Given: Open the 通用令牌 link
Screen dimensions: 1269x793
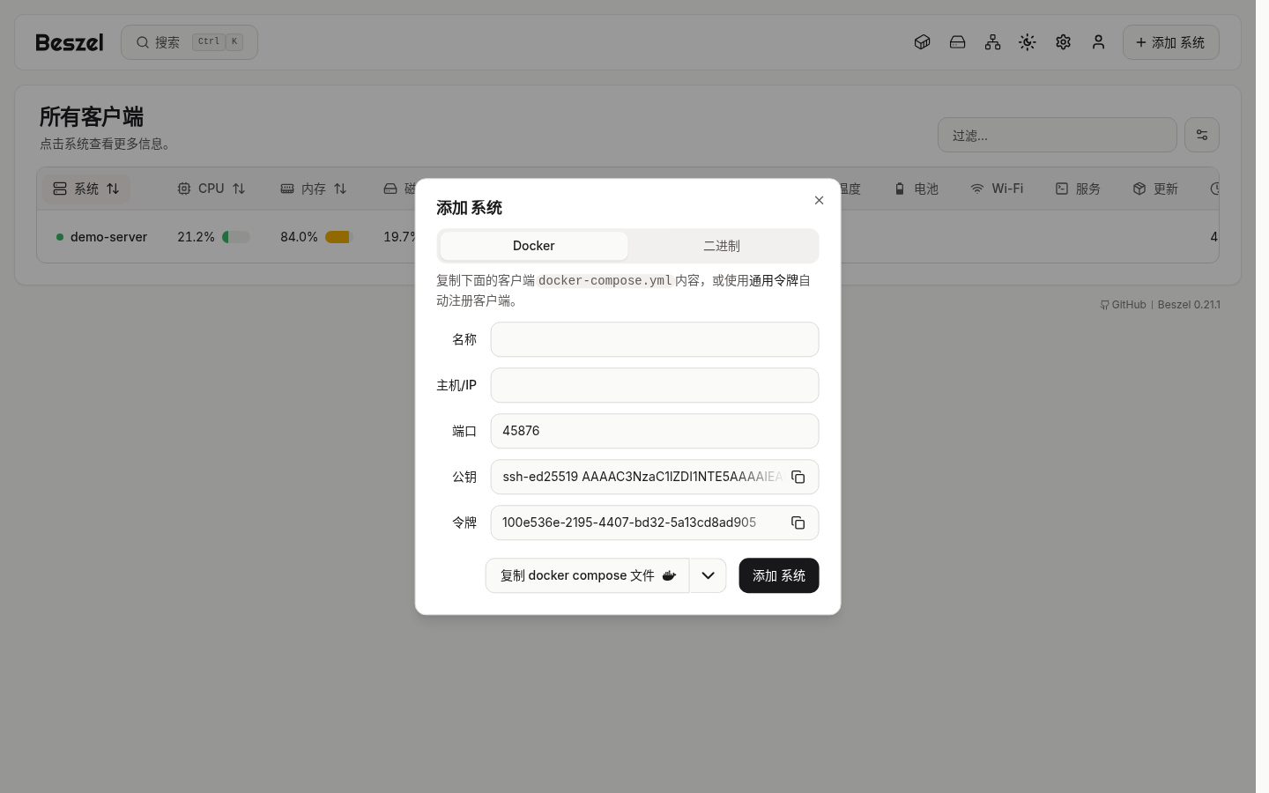Looking at the screenshot, I should [x=774, y=280].
